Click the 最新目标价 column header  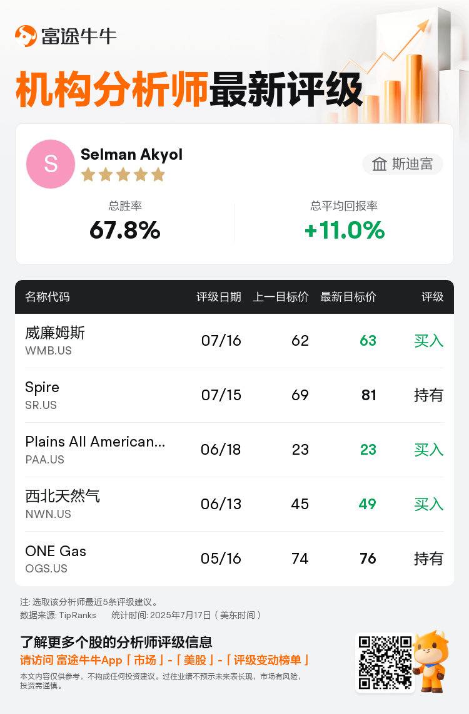pyautogui.click(x=348, y=297)
